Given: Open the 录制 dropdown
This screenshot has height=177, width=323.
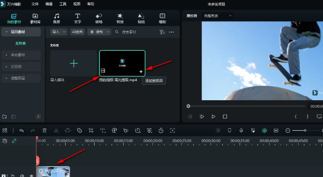Looking at the screenshot, I should coord(99,32).
